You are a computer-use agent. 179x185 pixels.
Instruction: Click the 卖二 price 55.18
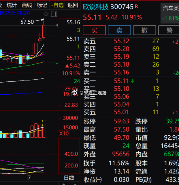(122, 64)
